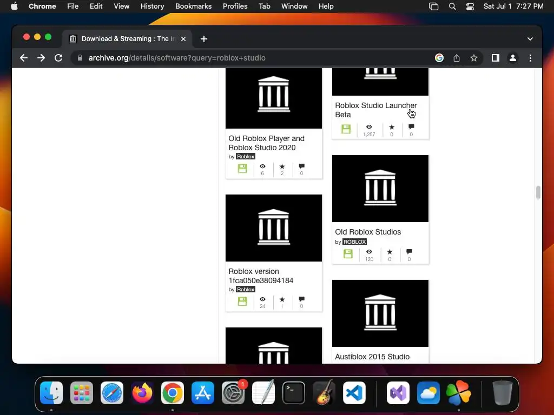
Task: Click thumbnail of Austiblox 2015 Studio
Action: click(x=380, y=313)
